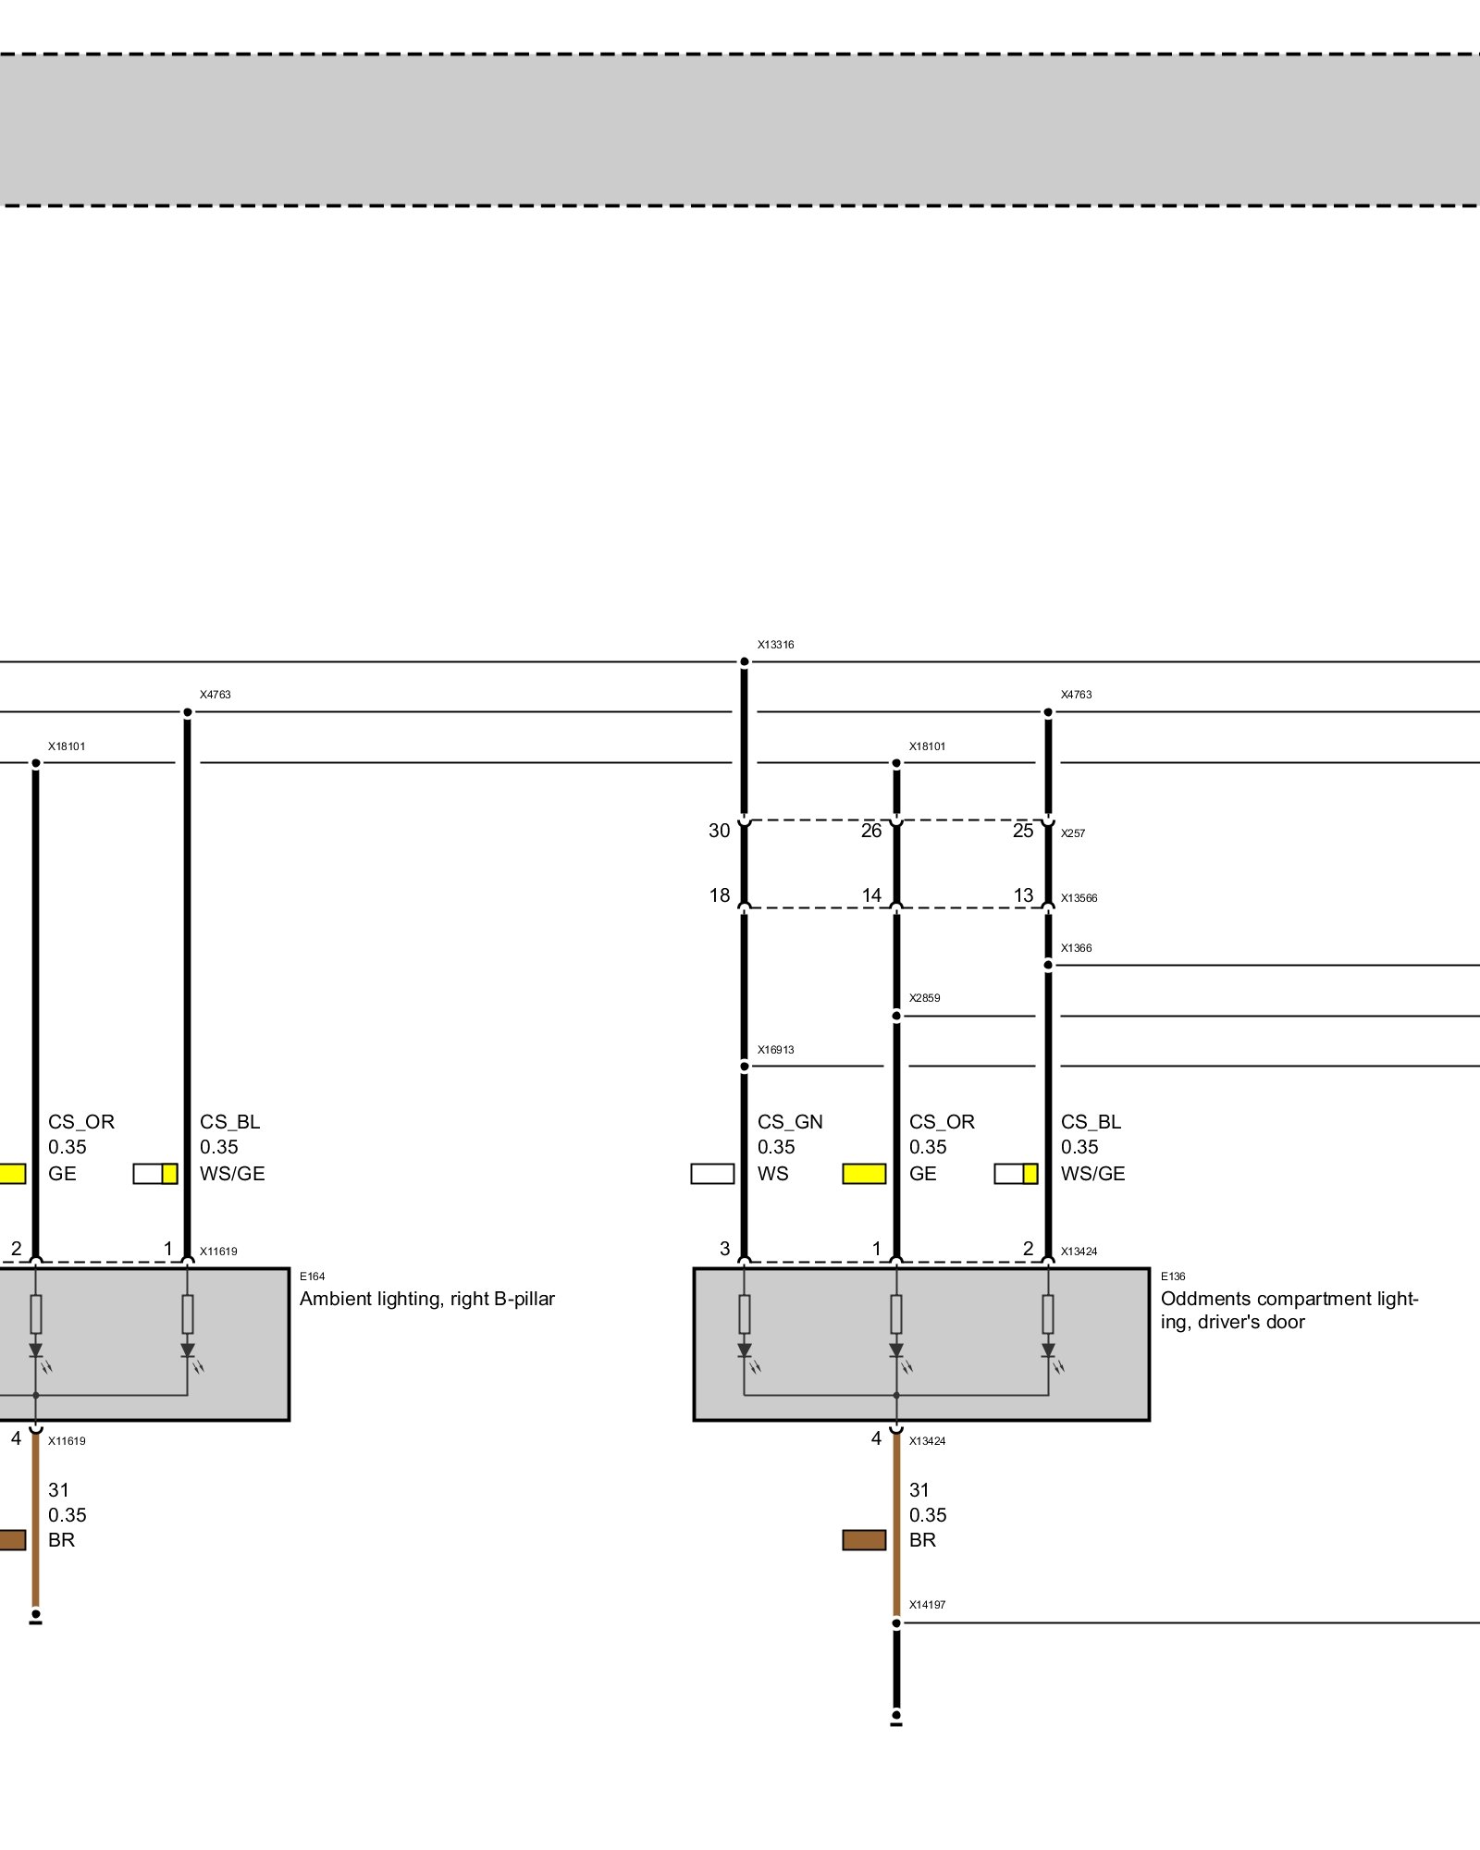Select the X16913 splice label

(x=775, y=1050)
